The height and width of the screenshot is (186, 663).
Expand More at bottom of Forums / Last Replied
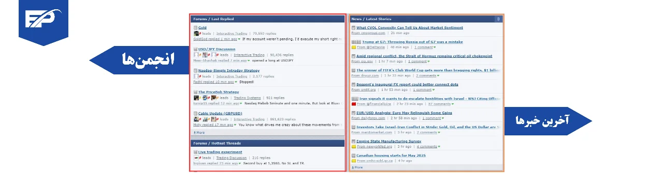pyautogui.click(x=199, y=133)
